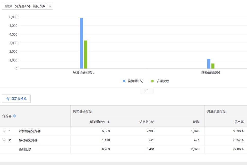The width and height of the screenshot is (247, 165).
Task: Click the green visits bar for 计算机端浏览器
Action: [86, 54]
